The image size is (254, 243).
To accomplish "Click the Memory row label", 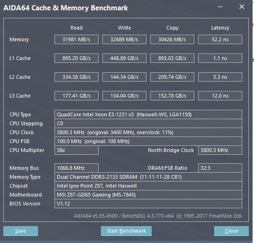I will coord(19,39).
